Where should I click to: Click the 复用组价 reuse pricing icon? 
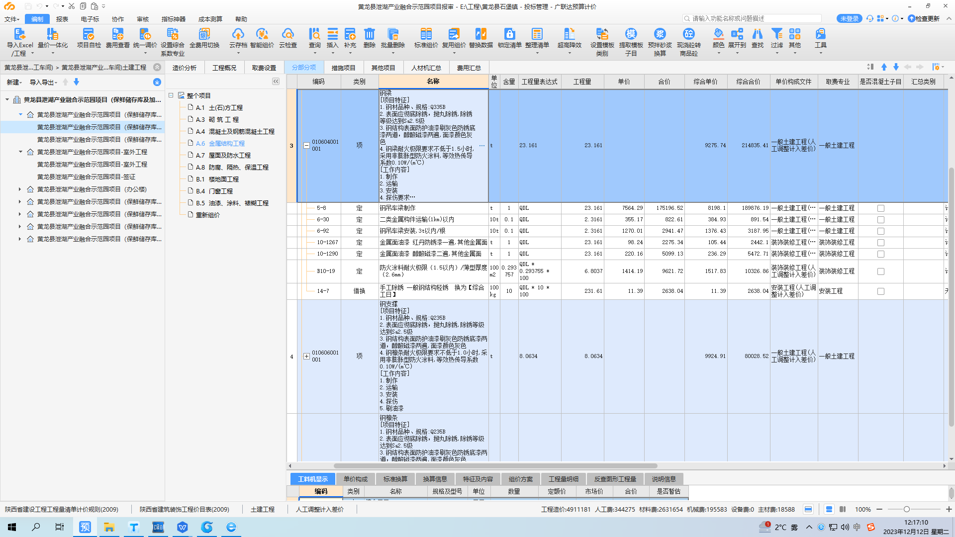(x=454, y=34)
